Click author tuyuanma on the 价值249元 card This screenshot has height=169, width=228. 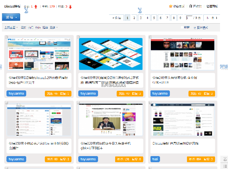160,93
